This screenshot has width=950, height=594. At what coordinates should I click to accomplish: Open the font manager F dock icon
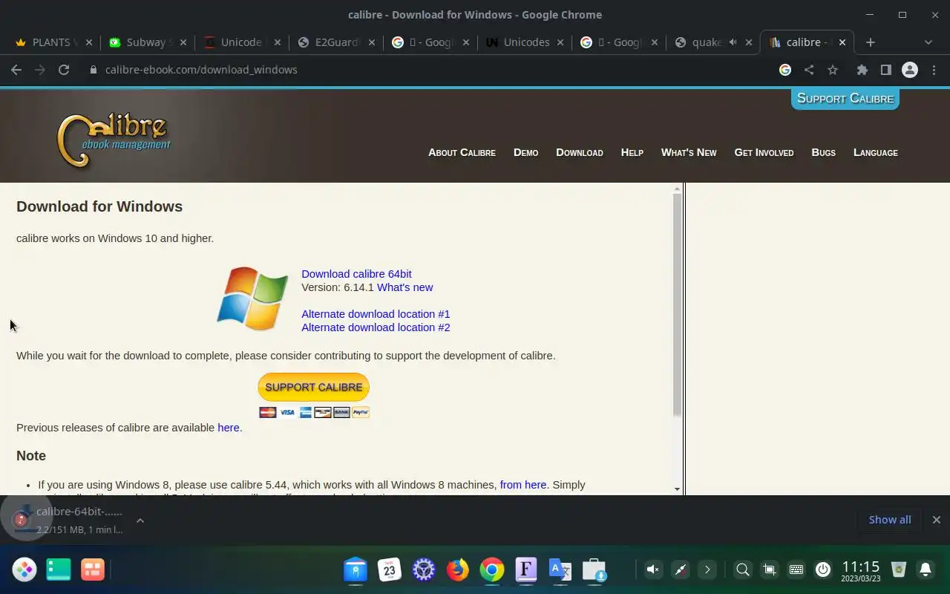point(526,569)
